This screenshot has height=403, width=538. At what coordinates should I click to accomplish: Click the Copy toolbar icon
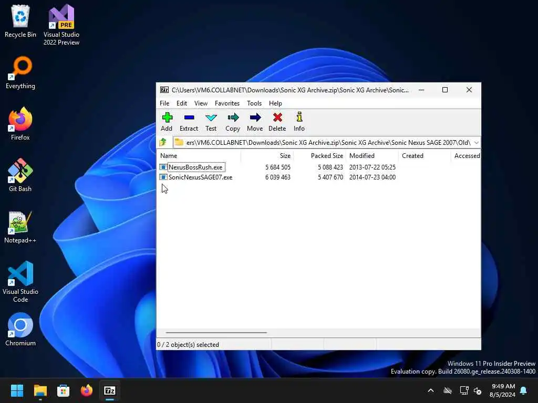(x=233, y=118)
